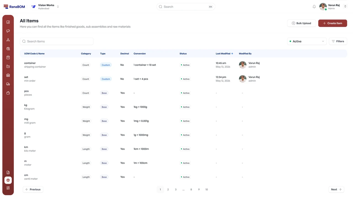
Task: Open the warehouse icon in sidebar
Action: 8,75
